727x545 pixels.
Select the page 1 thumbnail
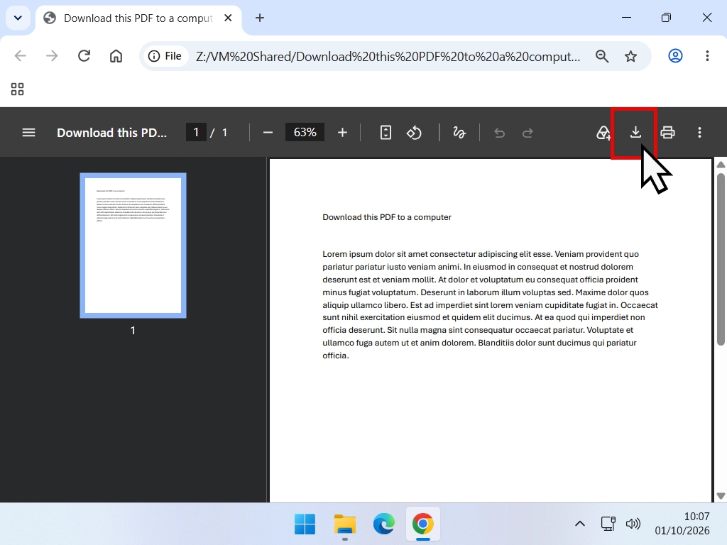pos(133,246)
